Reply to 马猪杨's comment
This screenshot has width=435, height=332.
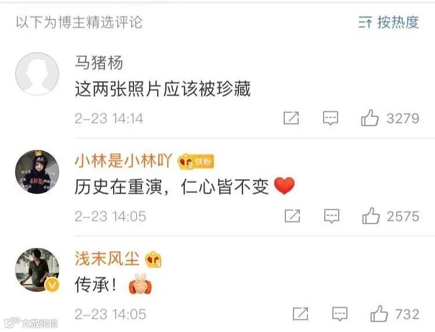pos(331,118)
